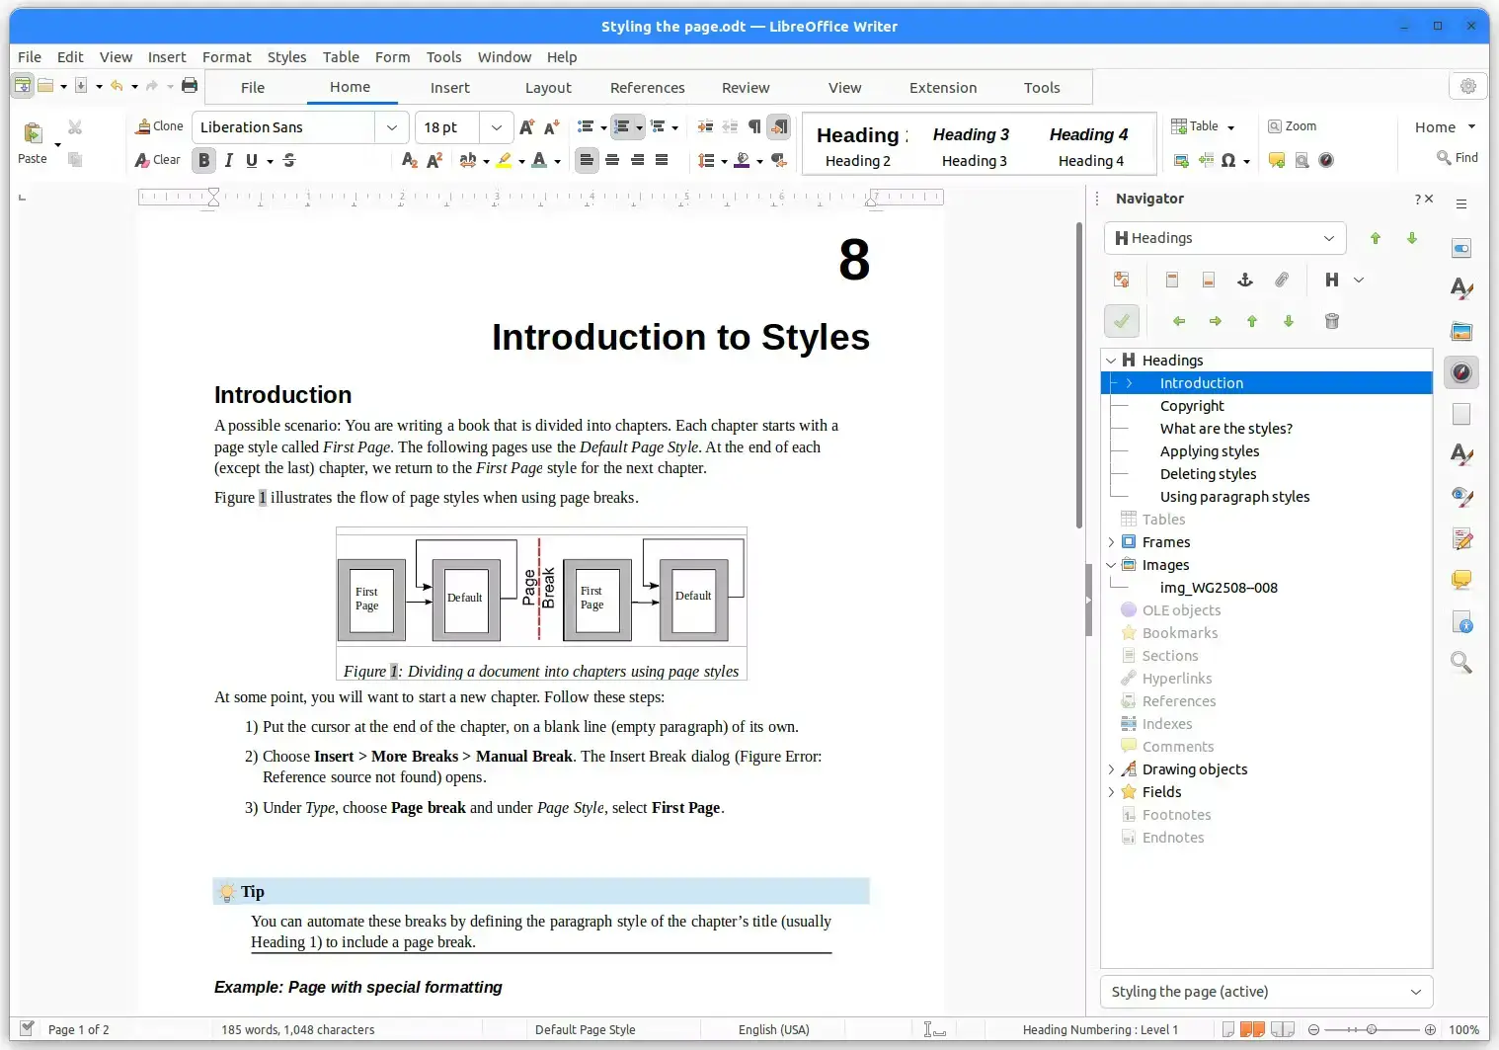Click the Clear formatting button

tap(158, 160)
